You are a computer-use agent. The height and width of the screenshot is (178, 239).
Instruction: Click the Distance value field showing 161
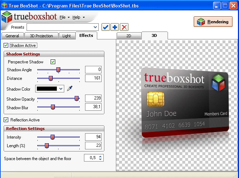click(93, 78)
